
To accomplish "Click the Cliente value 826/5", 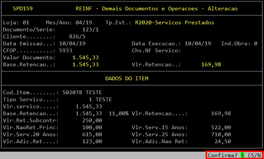I will pos(77,36).
